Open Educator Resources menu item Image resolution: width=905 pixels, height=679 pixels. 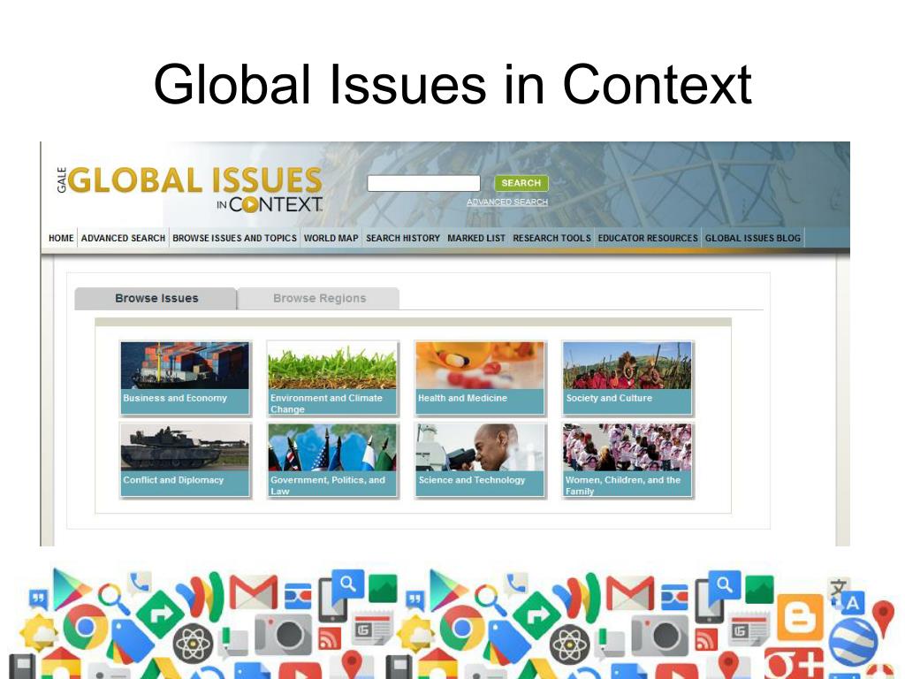coord(648,238)
